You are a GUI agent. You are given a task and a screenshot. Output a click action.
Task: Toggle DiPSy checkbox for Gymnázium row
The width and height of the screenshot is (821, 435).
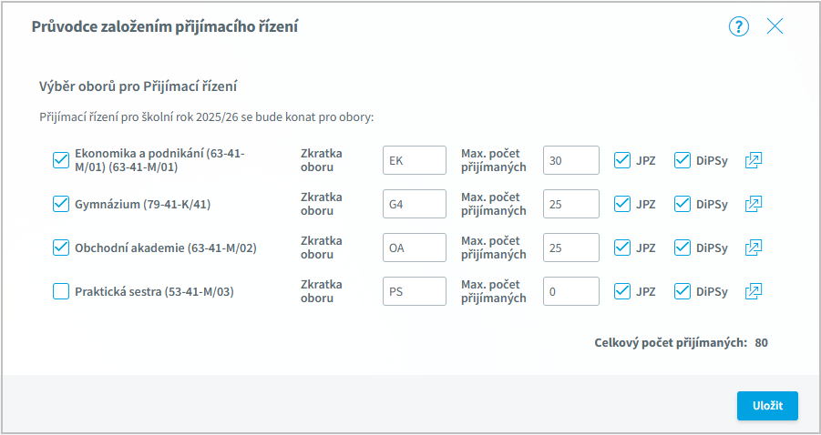(x=682, y=204)
